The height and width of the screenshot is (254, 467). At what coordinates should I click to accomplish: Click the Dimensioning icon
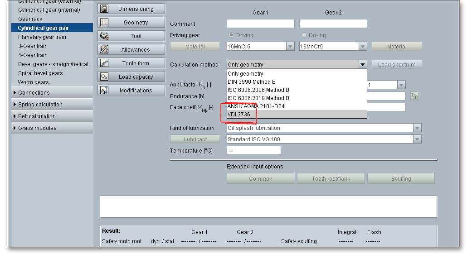tap(104, 9)
